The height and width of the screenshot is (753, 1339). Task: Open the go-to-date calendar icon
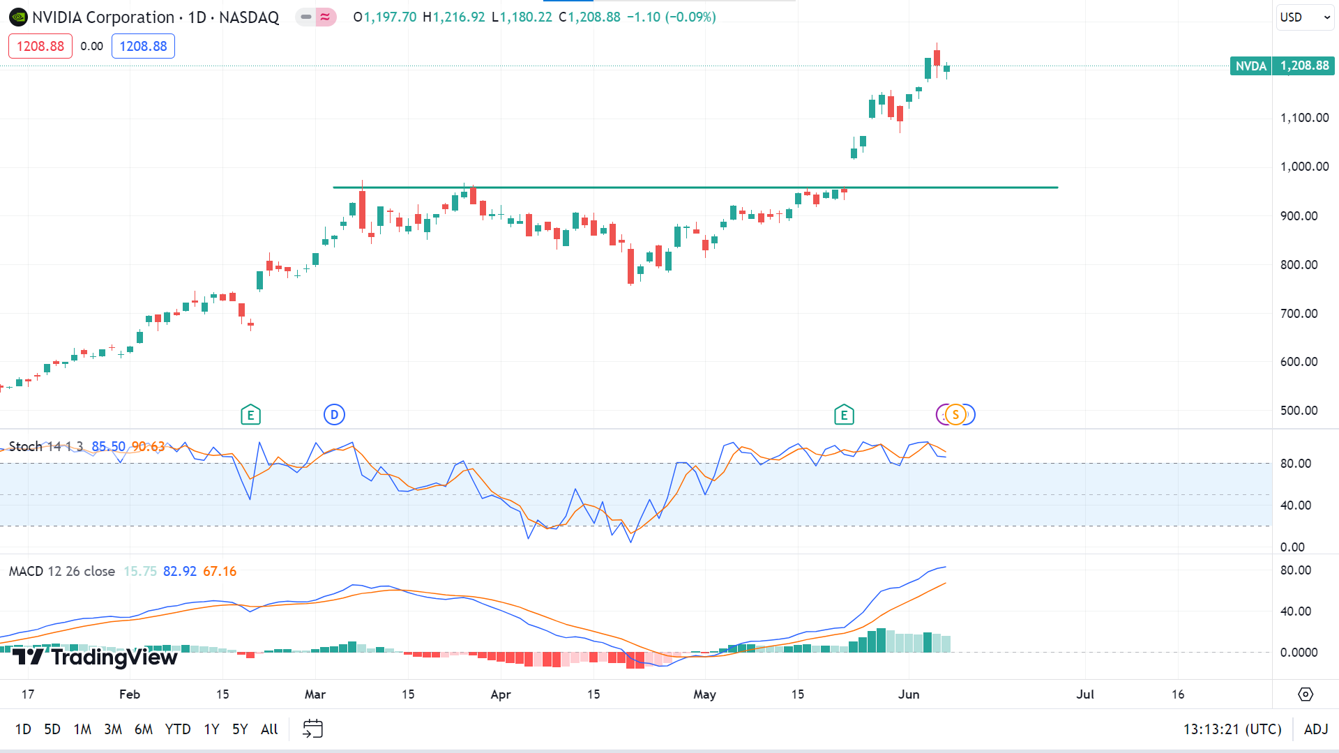pyautogui.click(x=312, y=729)
